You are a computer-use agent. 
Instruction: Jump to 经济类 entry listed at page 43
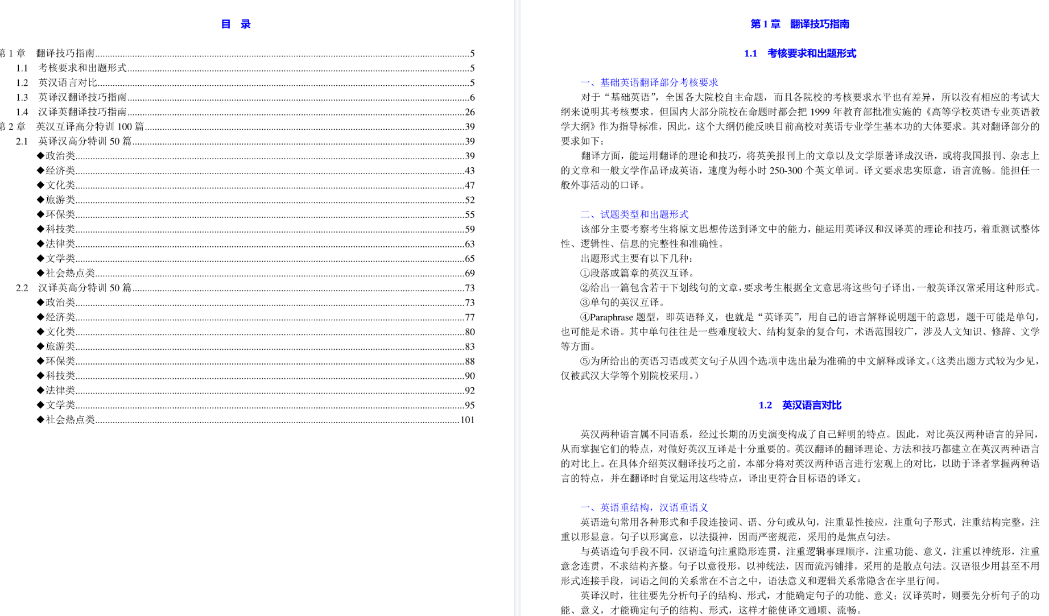(x=60, y=171)
